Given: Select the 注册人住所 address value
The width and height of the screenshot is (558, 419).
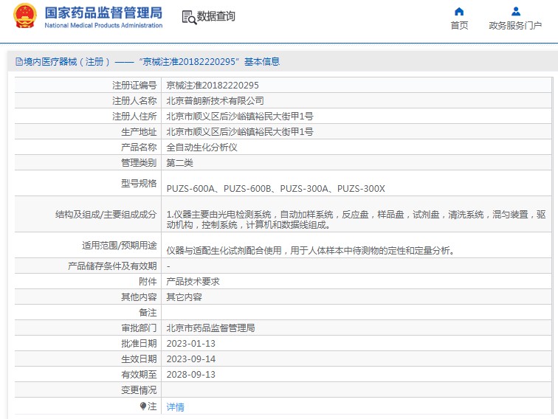Looking at the screenshot, I should (x=239, y=117).
